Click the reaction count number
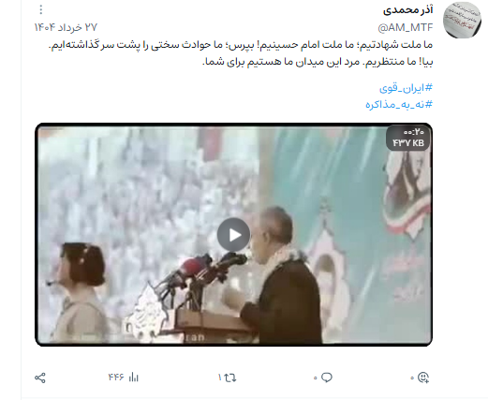Viewport: 488px width, 400px height. pyautogui.click(x=412, y=378)
